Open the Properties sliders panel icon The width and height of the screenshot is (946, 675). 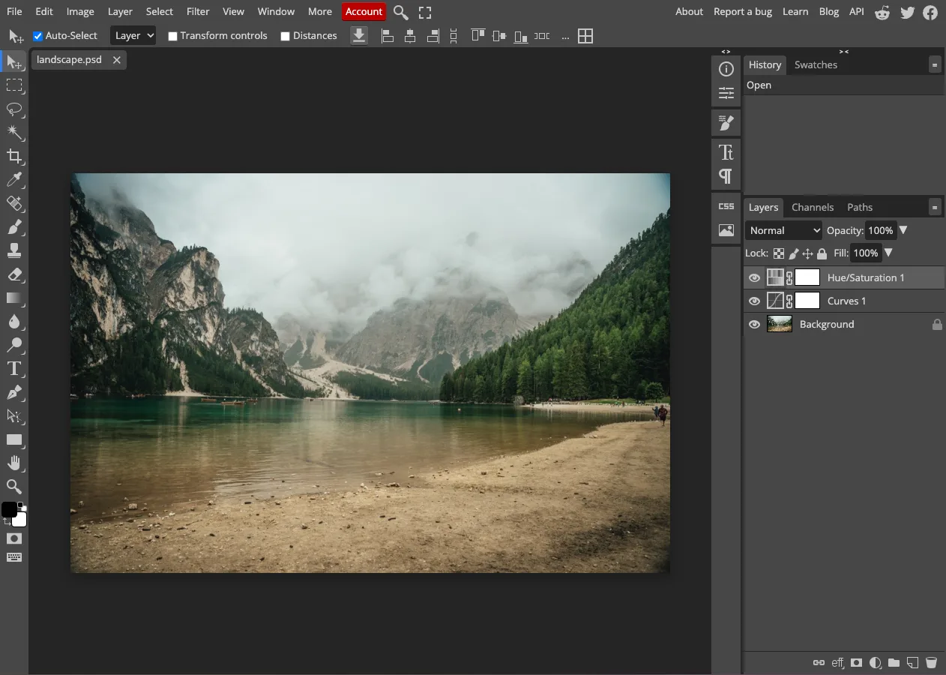pyautogui.click(x=726, y=93)
